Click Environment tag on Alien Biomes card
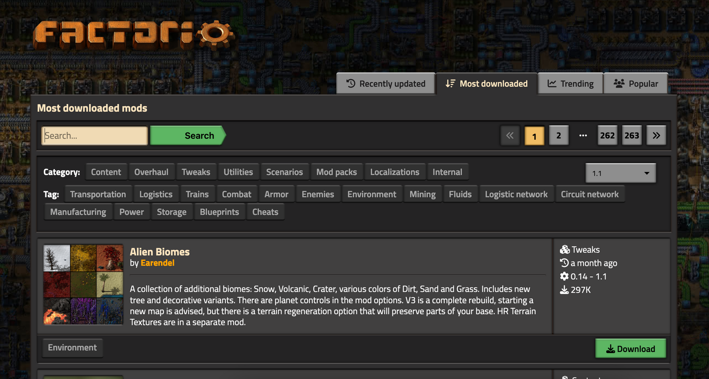Image resolution: width=709 pixels, height=379 pixels. pyautogui.click(x=73, y=348)
